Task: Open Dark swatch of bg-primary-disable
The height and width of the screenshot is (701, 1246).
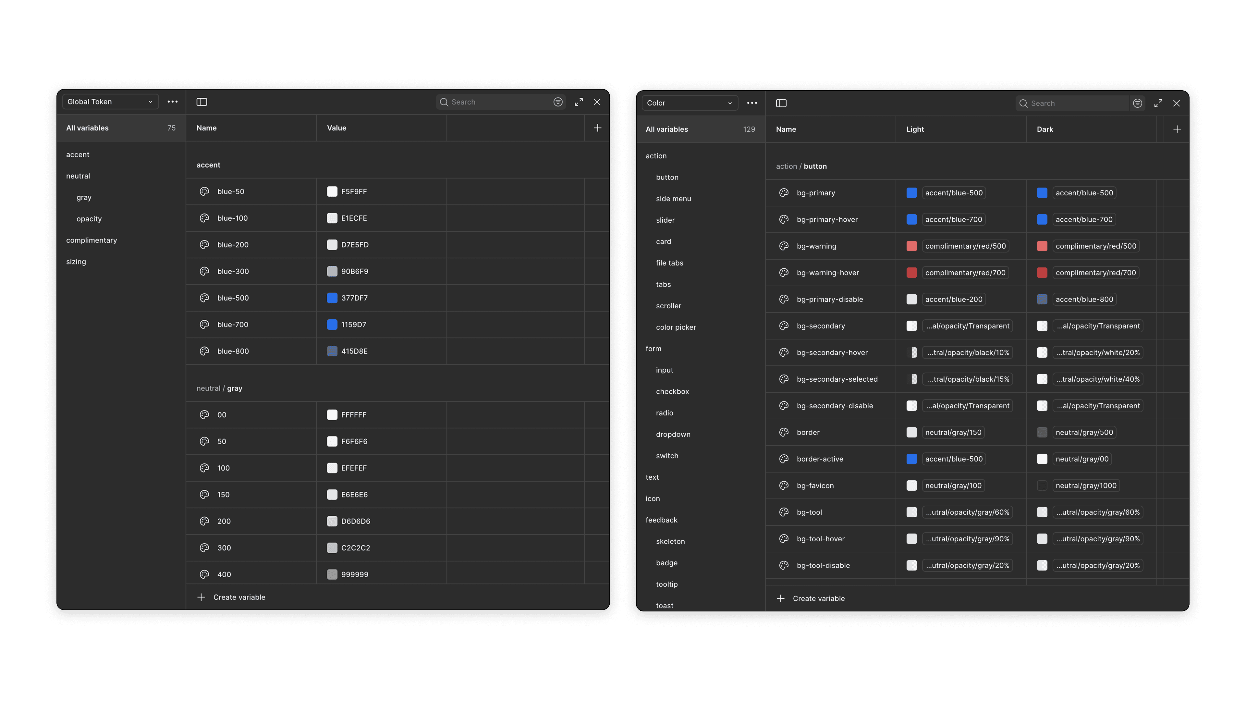Action: [x=1042, y=299]
